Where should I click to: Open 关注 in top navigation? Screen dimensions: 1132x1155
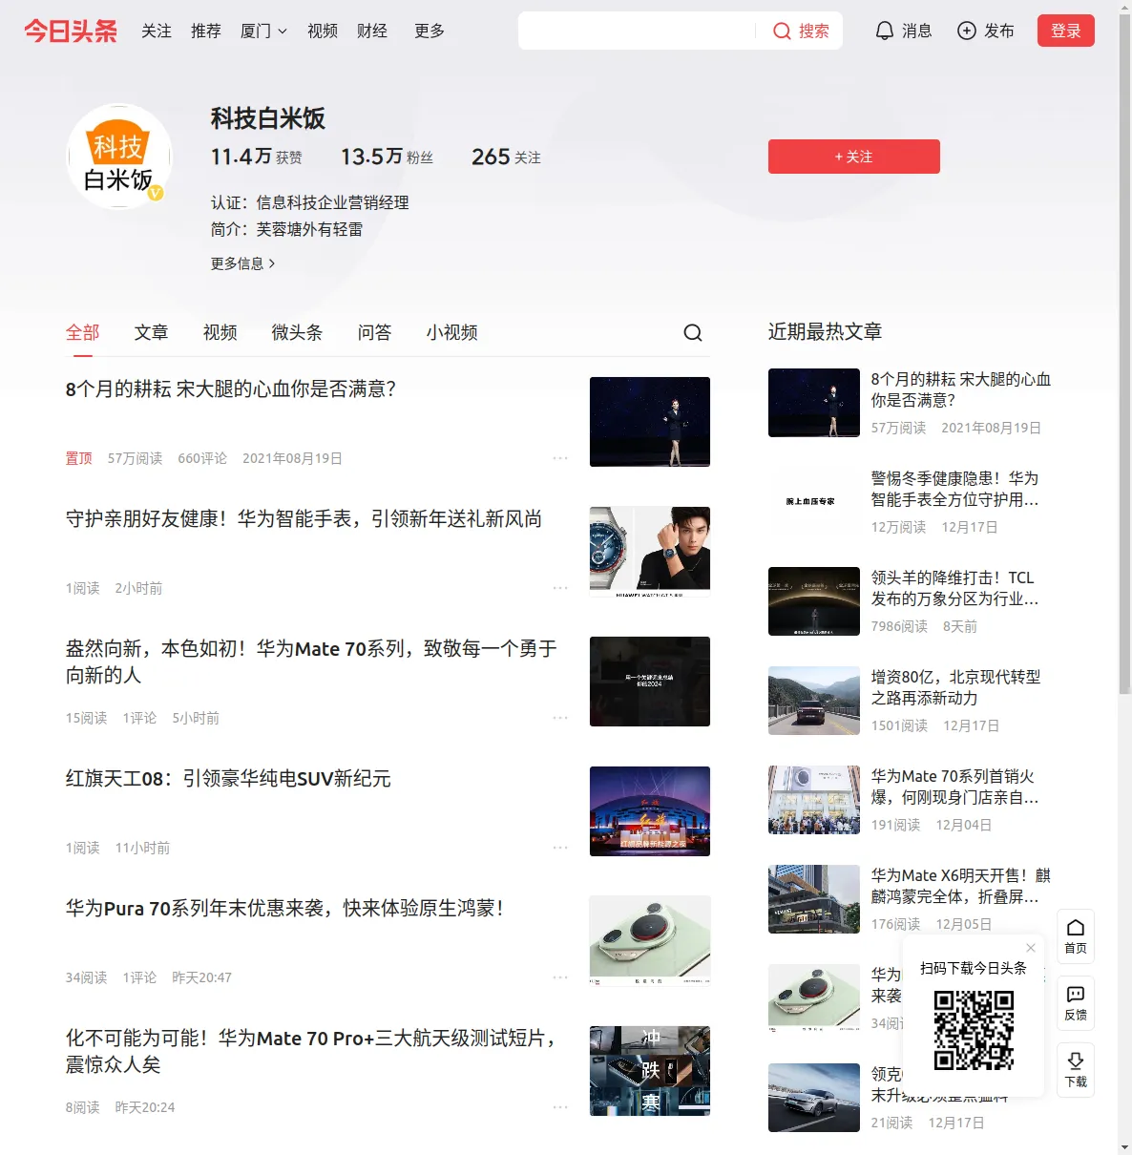(x=157, y=31)
